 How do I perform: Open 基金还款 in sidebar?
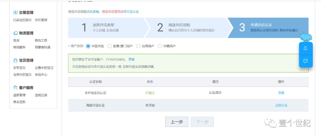[x=19, y=102]
